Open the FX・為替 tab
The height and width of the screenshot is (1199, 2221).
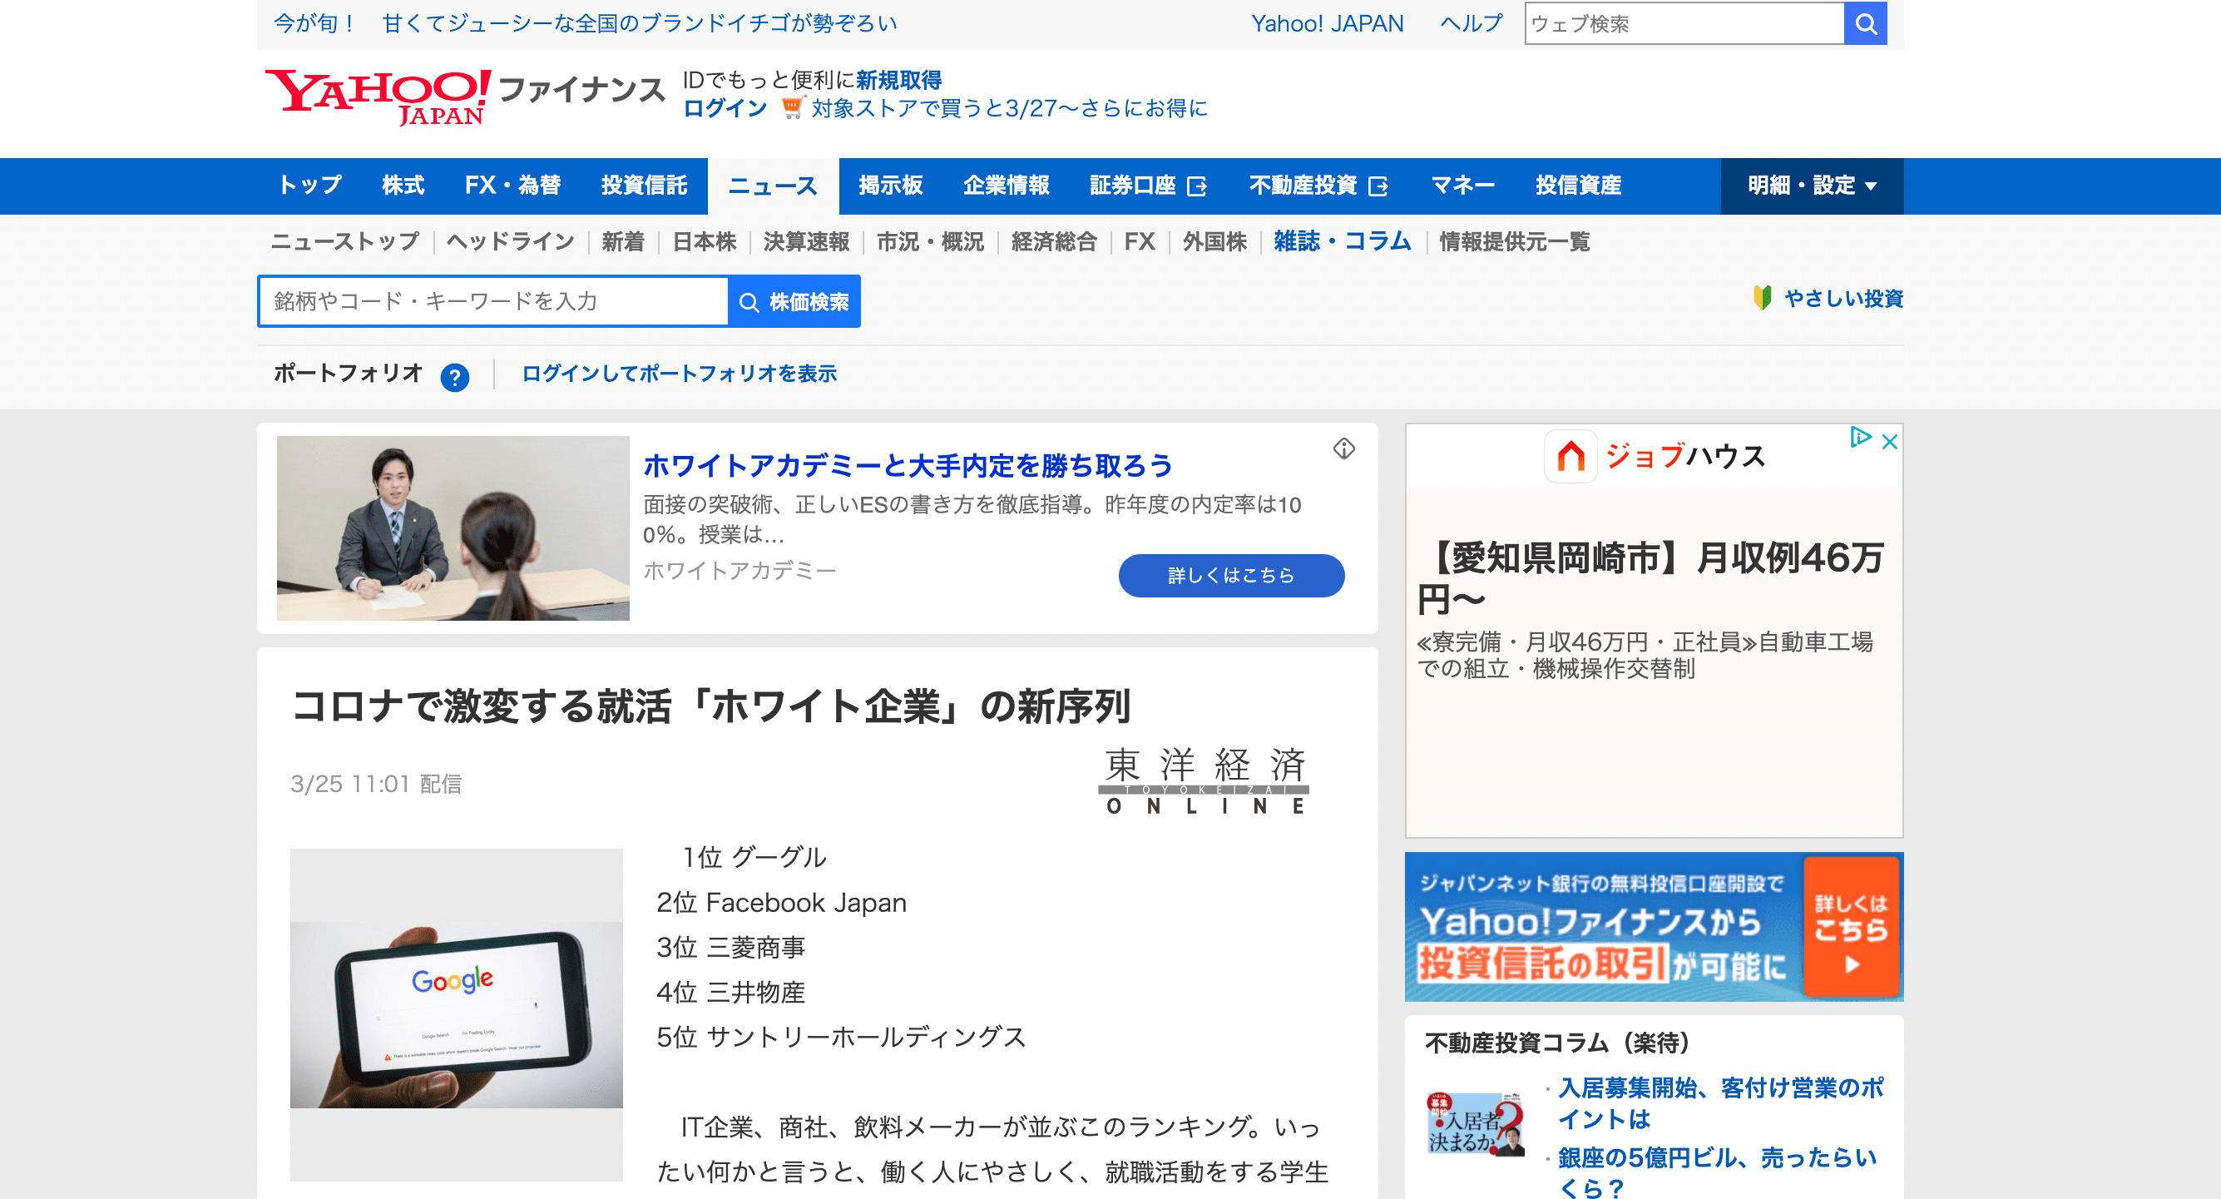pos(512,186)
